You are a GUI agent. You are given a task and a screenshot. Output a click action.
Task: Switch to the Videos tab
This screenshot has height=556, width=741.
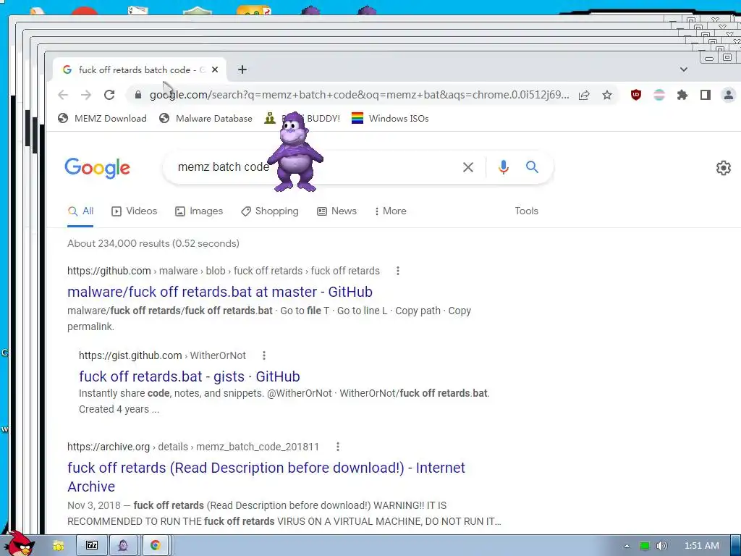[134, 211]
